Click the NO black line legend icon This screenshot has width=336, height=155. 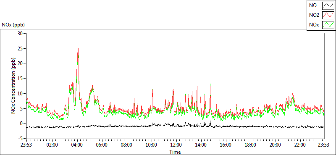click(x=328, y=5)
